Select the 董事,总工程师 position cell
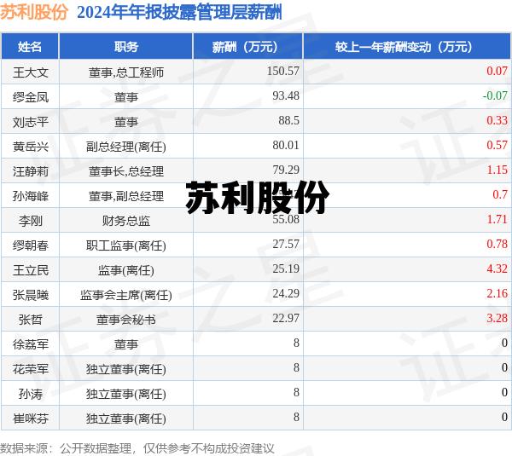This screenshot has width=512, height=456. [126, 72]
